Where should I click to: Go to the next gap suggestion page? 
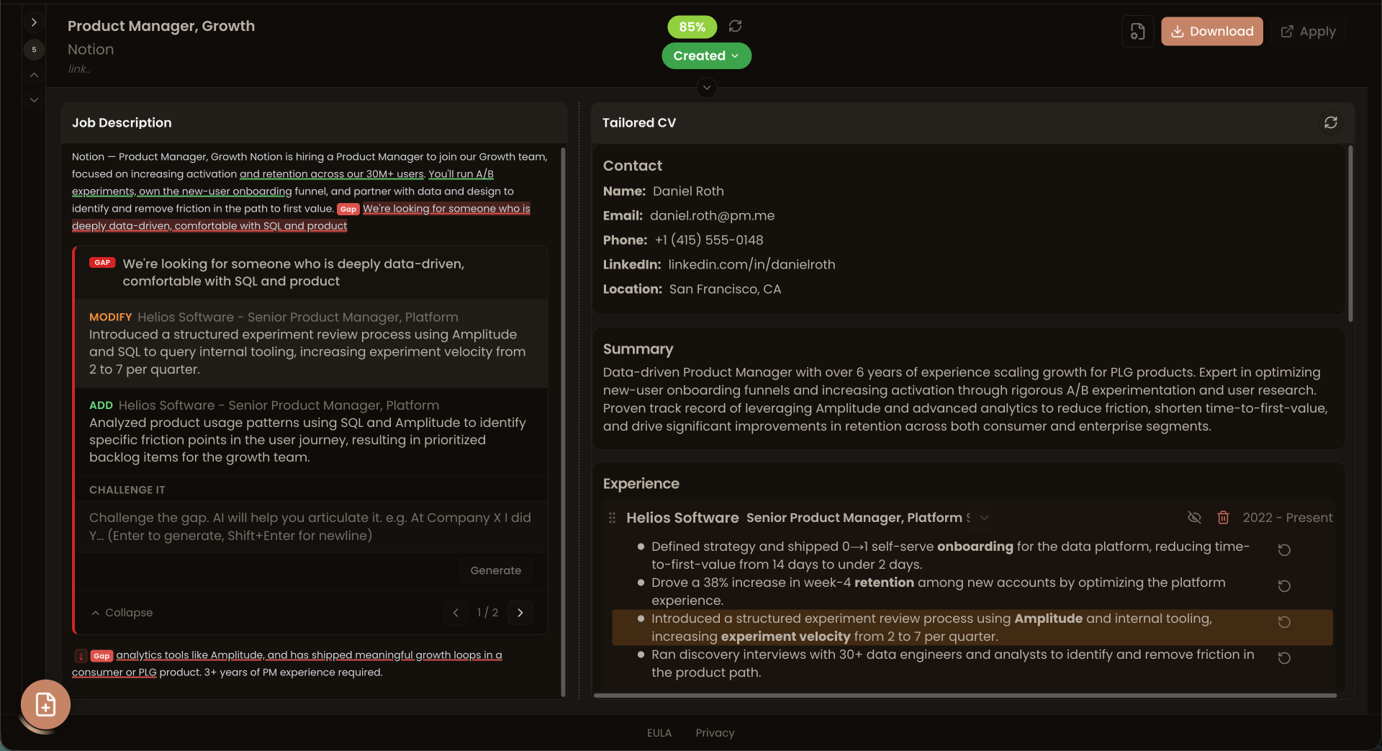point(520,613)
